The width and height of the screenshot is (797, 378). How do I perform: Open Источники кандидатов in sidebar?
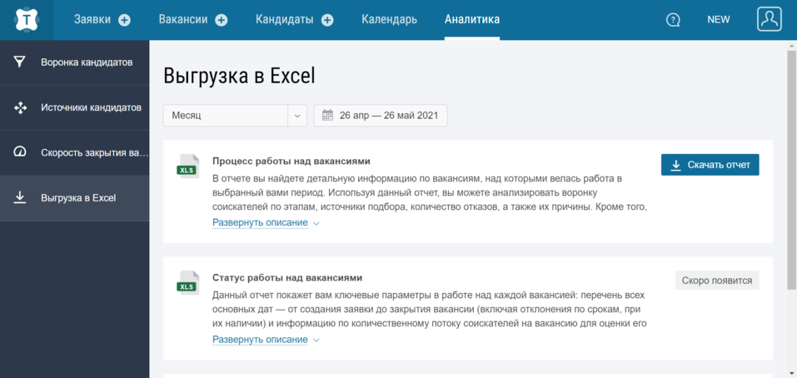point(75,107)
